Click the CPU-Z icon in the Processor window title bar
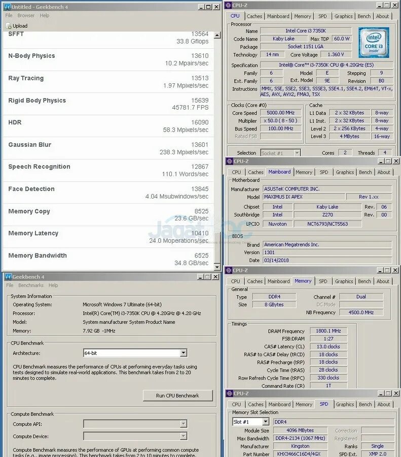The height and width of the screenshot is (457, 401). pyautogui.click(x=229, y=5)
